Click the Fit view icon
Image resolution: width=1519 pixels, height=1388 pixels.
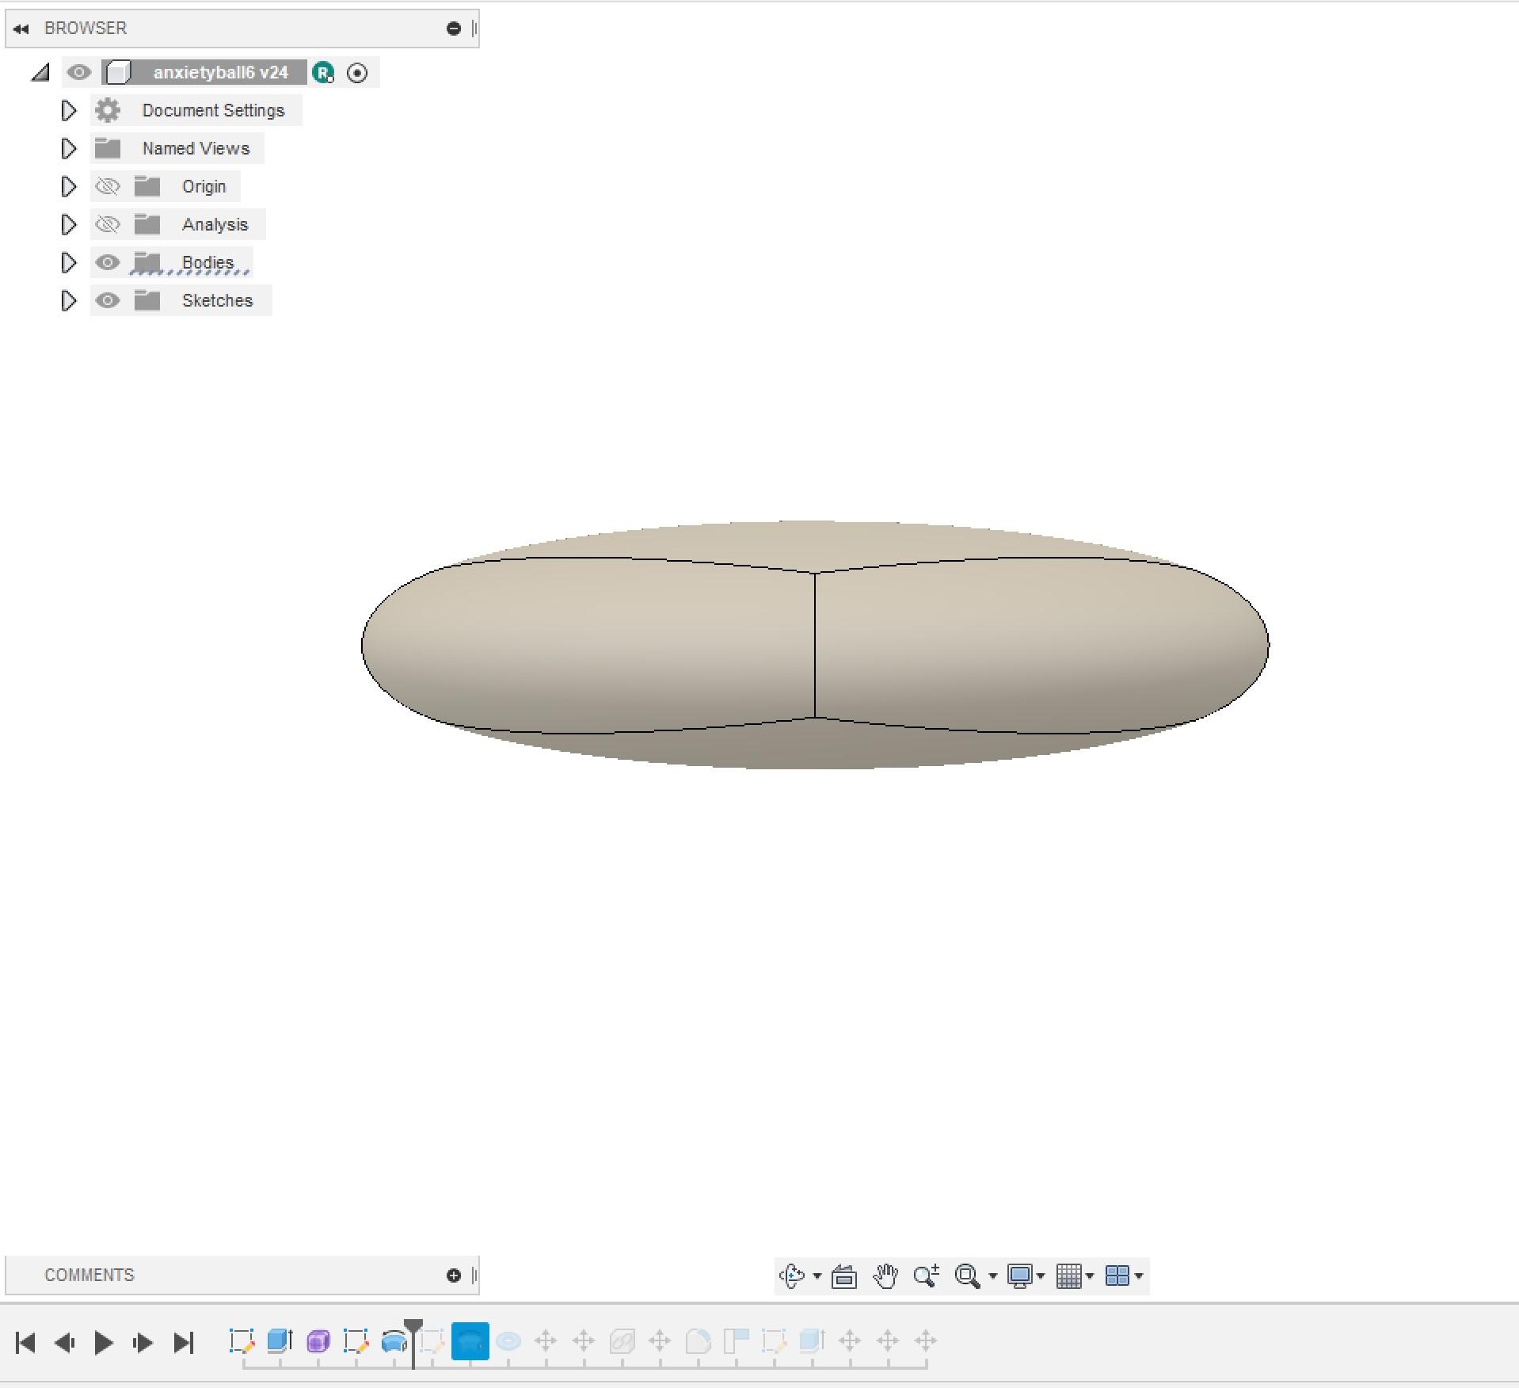968,1276
